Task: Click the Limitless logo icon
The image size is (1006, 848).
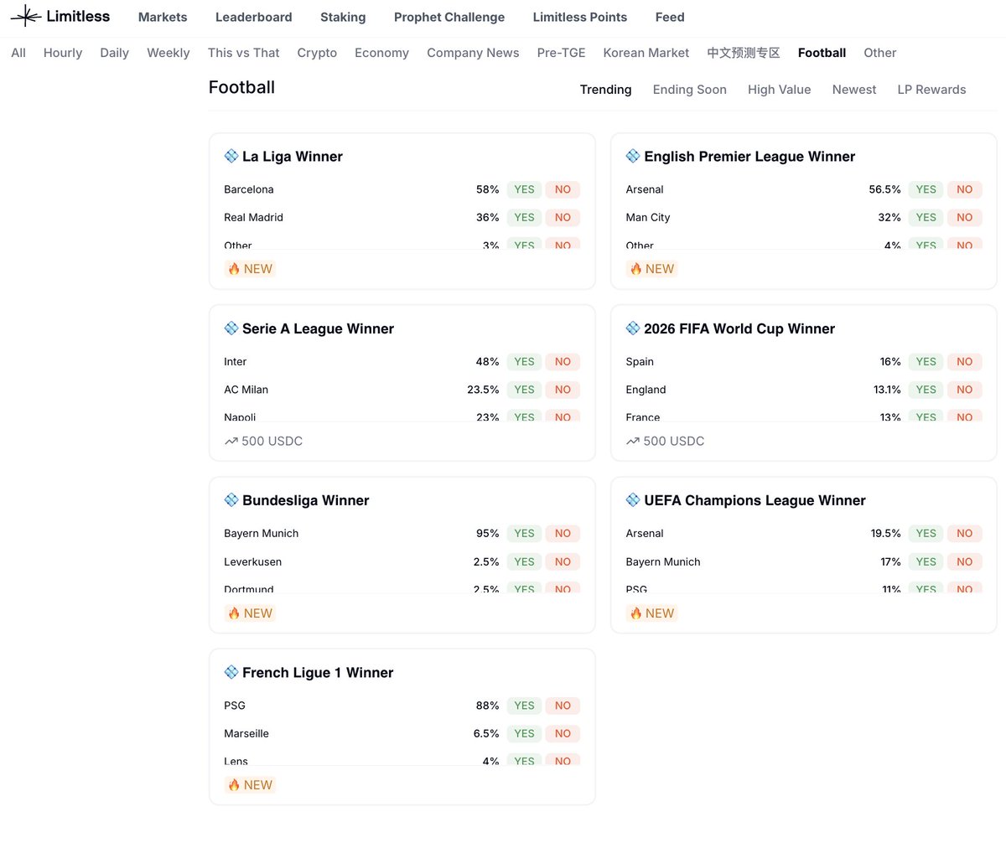Action: (x=25, y=16)
